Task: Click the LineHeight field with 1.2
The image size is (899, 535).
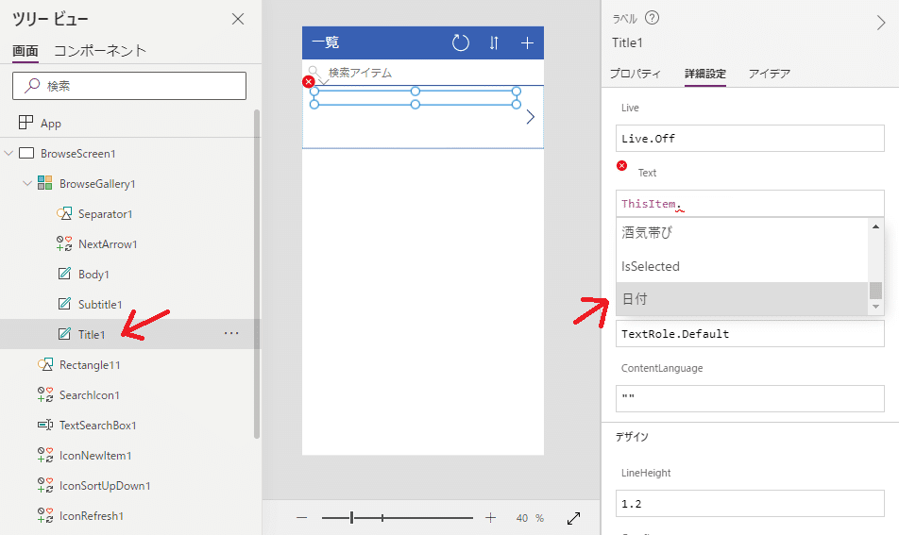Action: (x=750, y=504)
